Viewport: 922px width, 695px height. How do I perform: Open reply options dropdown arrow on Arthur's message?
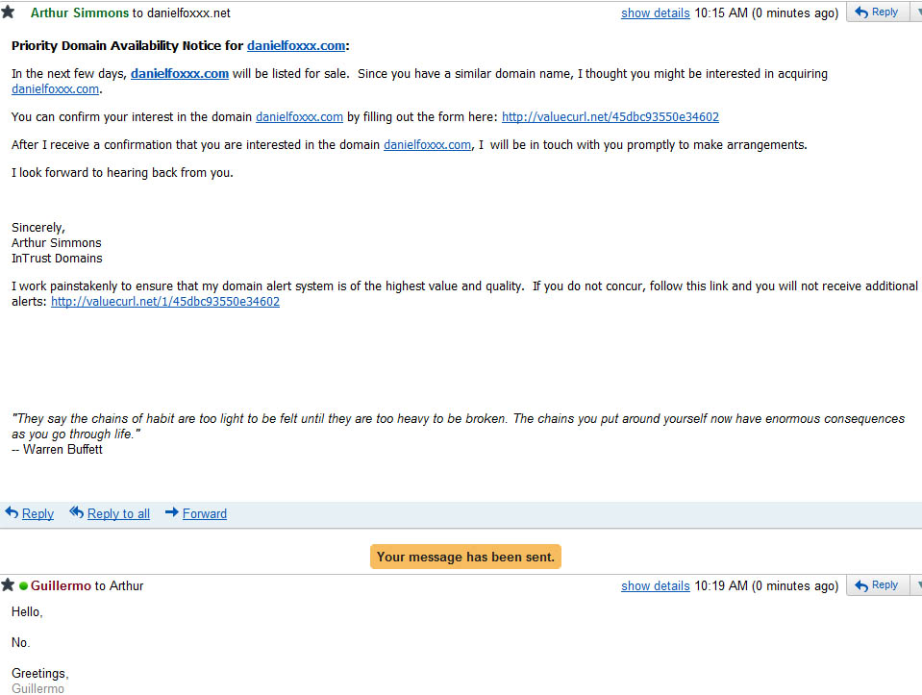coord(916,12)
